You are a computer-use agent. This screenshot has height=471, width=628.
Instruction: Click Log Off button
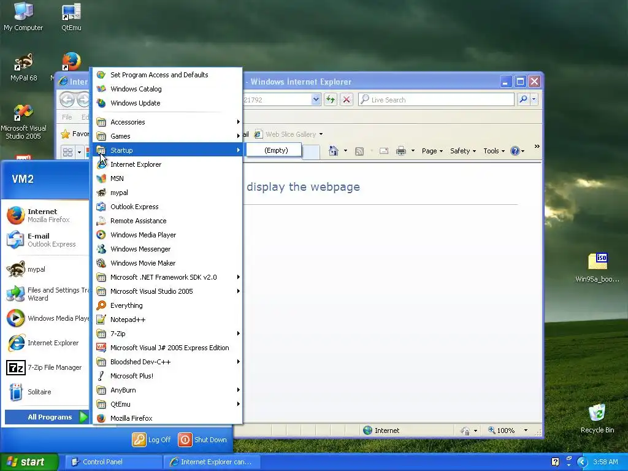pos(151,440)
